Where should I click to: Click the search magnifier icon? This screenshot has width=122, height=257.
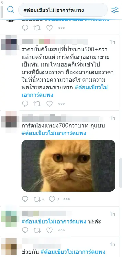[x=11, y=10]
